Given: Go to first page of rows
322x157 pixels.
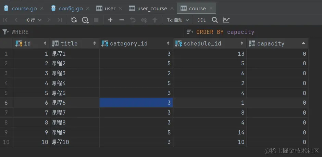Looking at the screenshot, I should (x=6, y=20).
